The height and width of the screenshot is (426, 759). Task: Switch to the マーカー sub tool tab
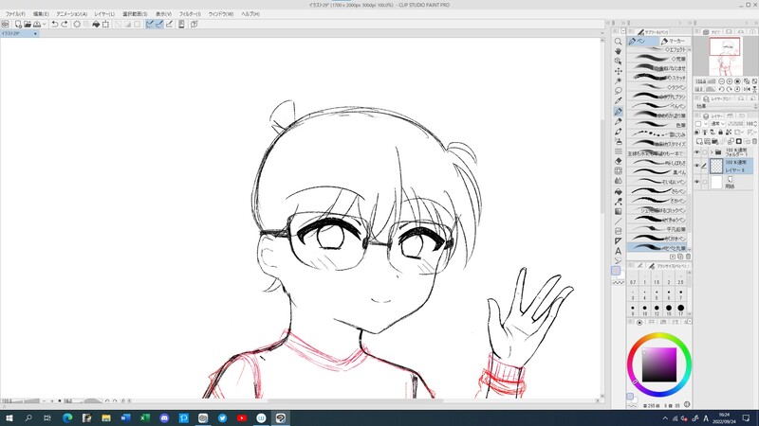click(x=674, y=41)
